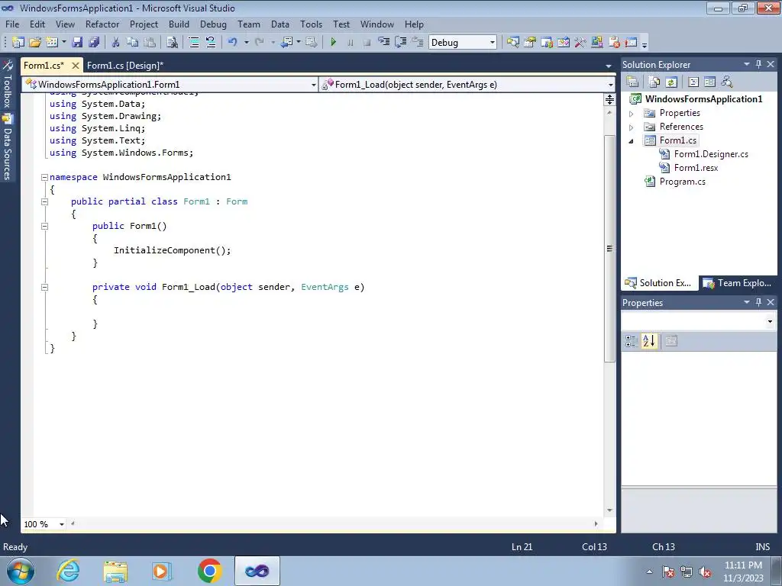Click the Save All icon
This screenshot has width=782, height=586.
click(94, 43)
